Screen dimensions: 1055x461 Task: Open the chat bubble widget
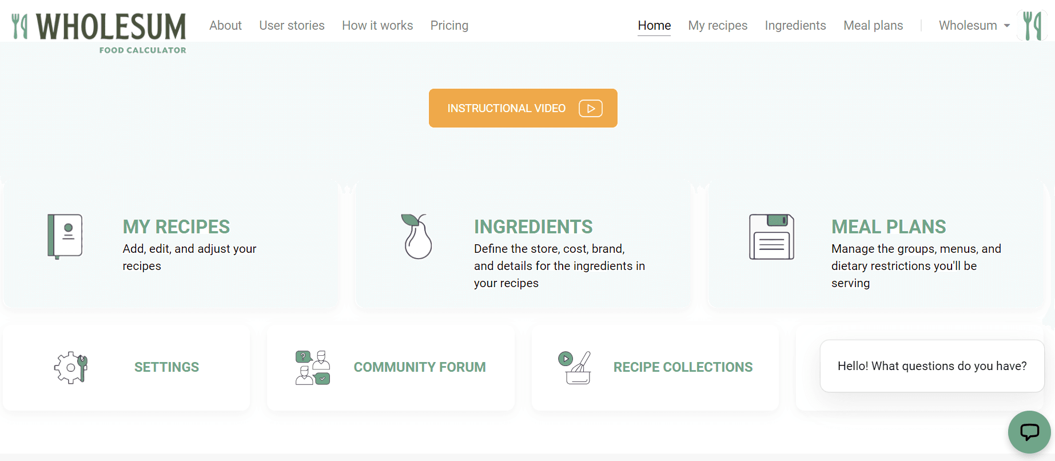[x=1029, y=432]
